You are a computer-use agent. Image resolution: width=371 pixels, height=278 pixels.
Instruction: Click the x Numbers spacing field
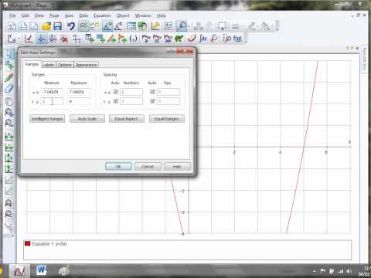131,92
